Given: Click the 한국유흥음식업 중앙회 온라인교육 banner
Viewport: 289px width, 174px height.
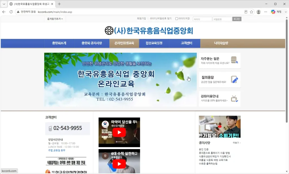Looking at the screenshot, I should tap(120, 80).
